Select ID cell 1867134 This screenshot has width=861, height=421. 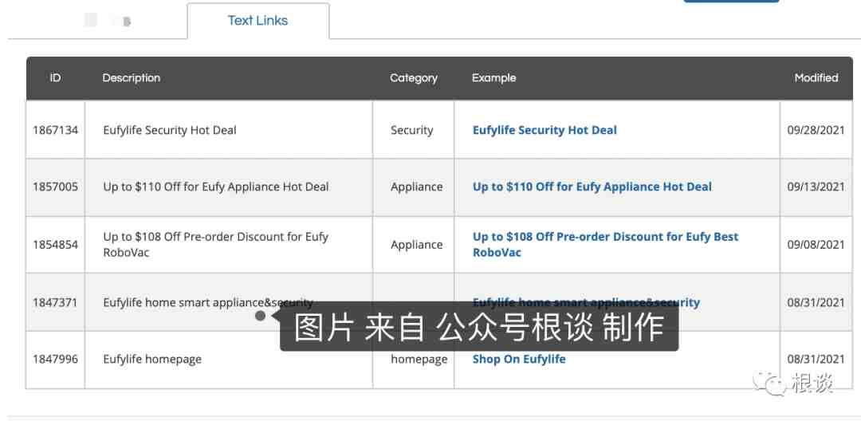56,130
